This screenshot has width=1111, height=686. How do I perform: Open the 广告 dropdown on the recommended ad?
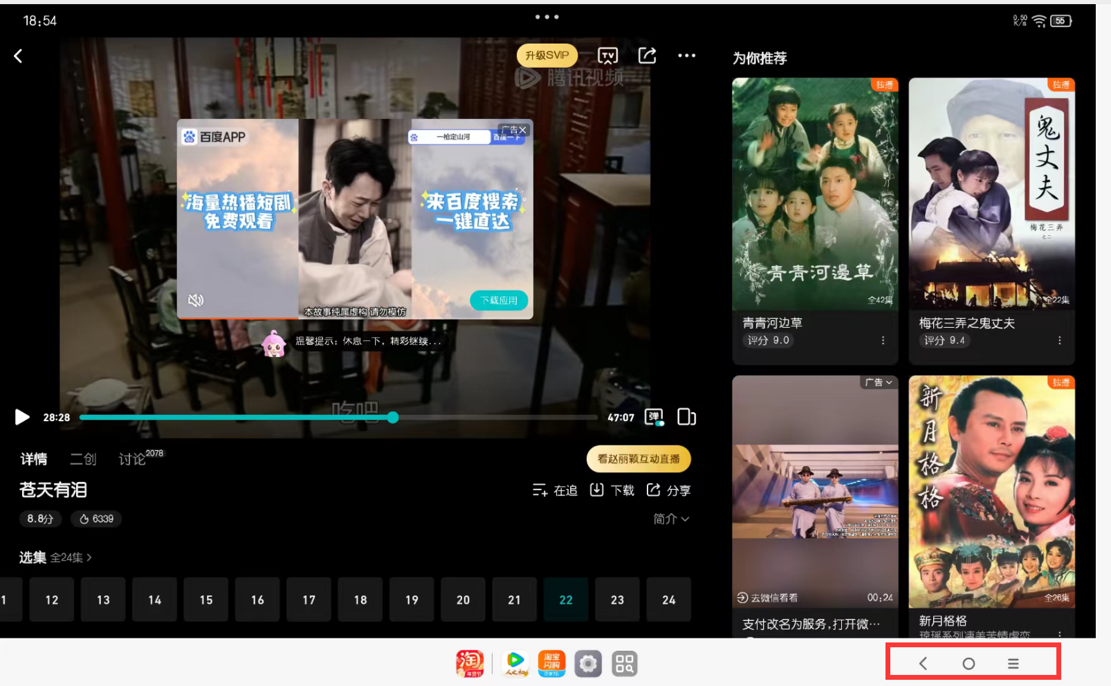(x=878, y=382)
